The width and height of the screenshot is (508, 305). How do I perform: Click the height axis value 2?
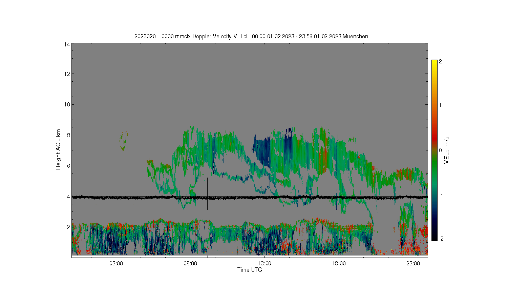68,227
